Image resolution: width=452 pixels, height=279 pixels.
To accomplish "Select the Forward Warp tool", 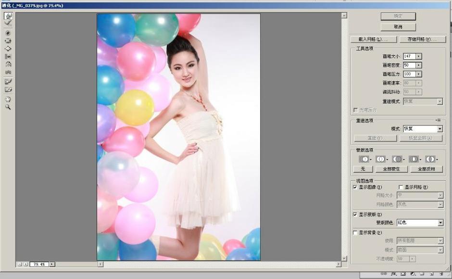I will [x=8, y=15].
